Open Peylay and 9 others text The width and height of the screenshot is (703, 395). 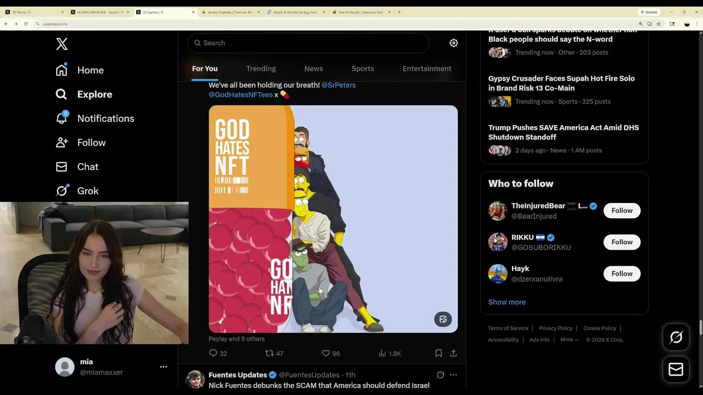coord(237,338)
